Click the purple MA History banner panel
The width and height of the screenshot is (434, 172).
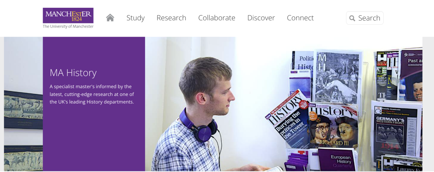click(x=94, y=104)
